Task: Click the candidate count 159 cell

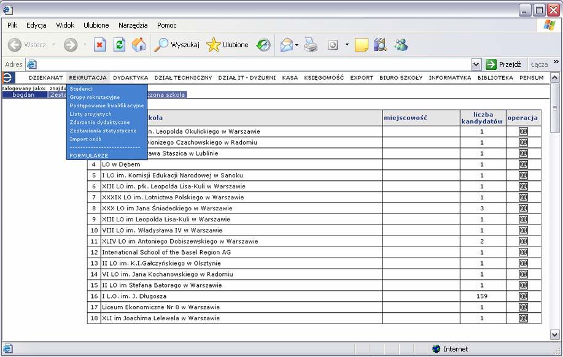Action: click(x=482, y=296)
